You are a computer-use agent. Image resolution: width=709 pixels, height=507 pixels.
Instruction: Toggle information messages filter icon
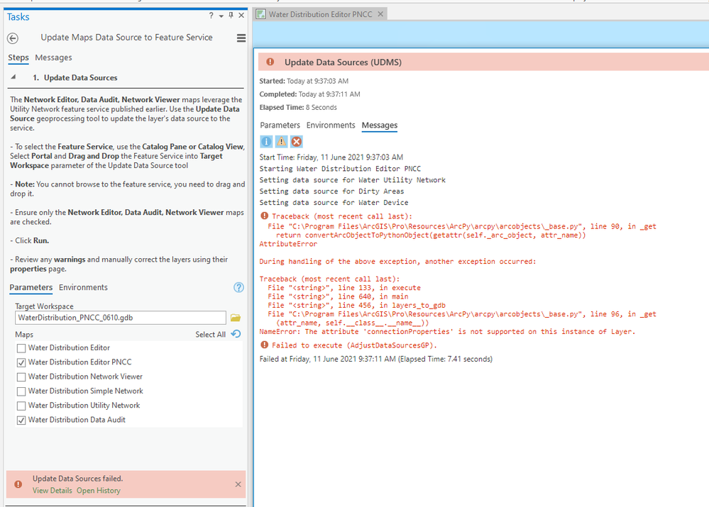(266, 142)
